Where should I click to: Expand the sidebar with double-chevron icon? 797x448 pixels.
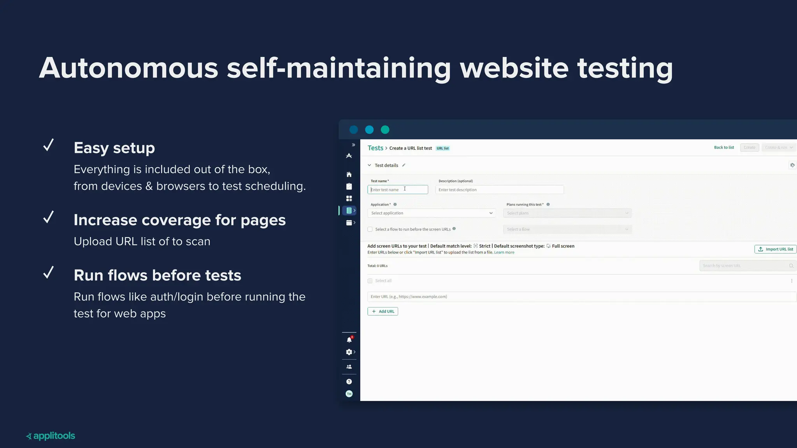pyautogui.click(x=353, y=145)
